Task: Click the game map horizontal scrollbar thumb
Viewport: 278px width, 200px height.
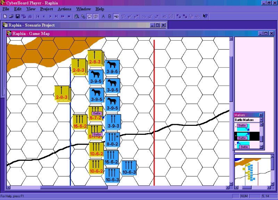Action: click(74, 188)
